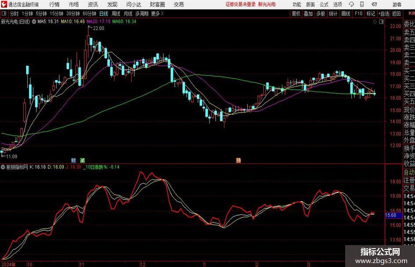This screenshot has width=415, height=267.
Task: Click the MA5: 16.31 value
Action: (x=48, y=21)
